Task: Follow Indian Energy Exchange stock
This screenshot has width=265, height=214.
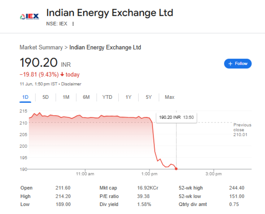Action: pyautogui.click(x=238, y=64)
